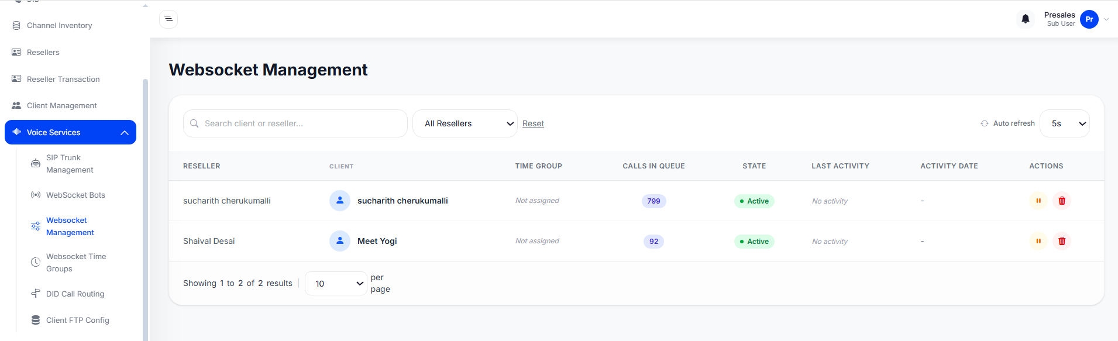Pause Meet Yogi websocket

(1038, 241)
